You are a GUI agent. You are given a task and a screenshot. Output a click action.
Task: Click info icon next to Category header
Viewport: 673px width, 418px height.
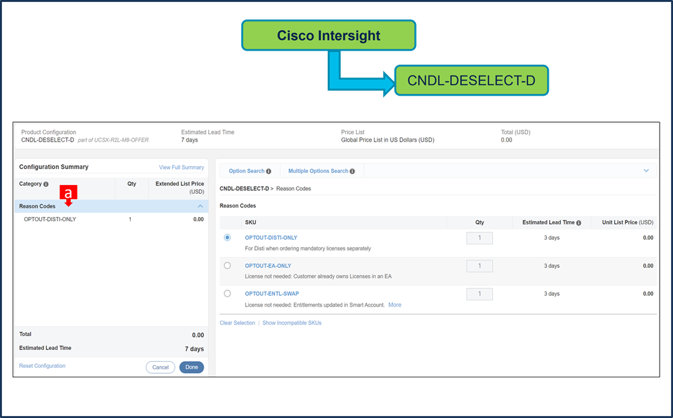click(46, 184)
